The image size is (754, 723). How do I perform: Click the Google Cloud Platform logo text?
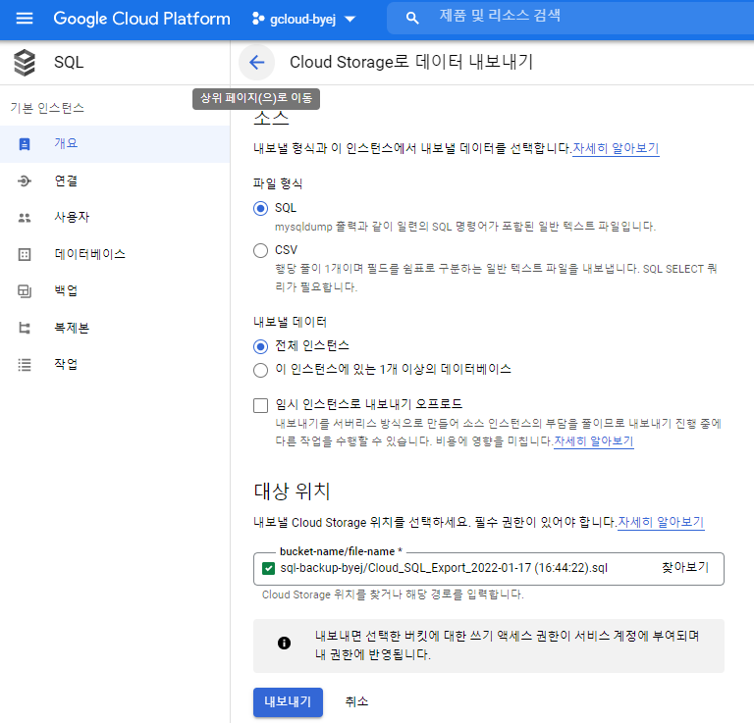click(141, 19)
